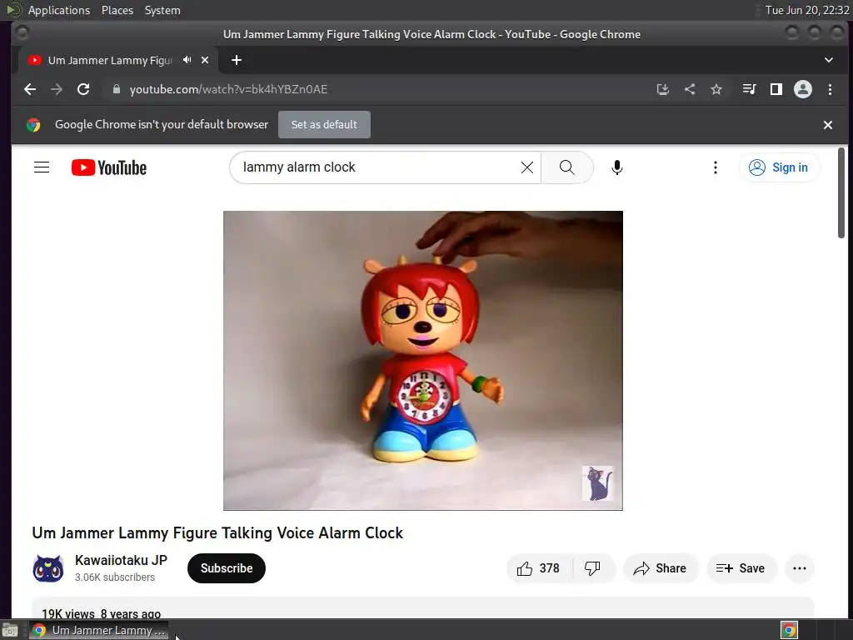Viewport: 853px width, 640px height.
Task: Click show desktop icon in bottom panel
Action: pos(10,630)
